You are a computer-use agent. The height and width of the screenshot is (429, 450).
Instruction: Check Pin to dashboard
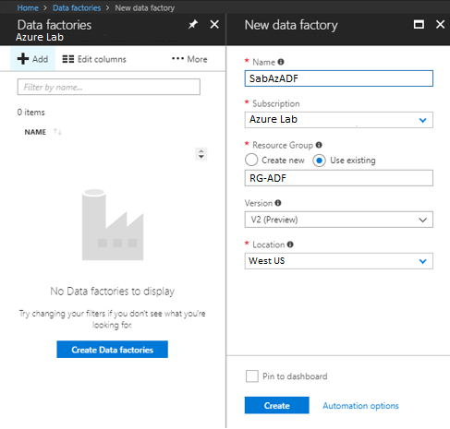tap(252, 375)
